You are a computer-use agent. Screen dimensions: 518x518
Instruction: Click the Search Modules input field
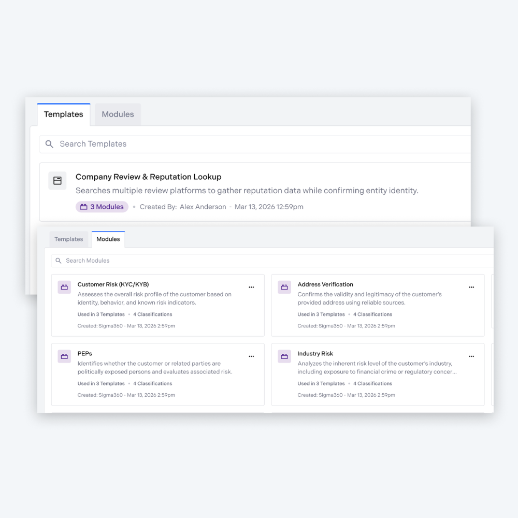[x=272, y=261]
